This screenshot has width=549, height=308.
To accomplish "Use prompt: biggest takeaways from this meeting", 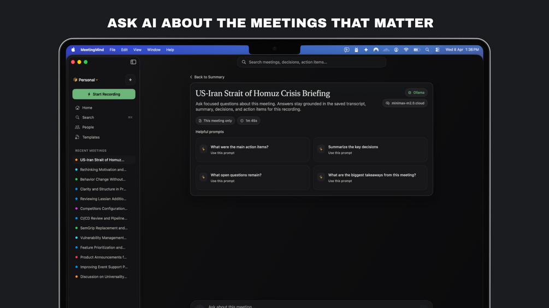I will tap(370, 178).
